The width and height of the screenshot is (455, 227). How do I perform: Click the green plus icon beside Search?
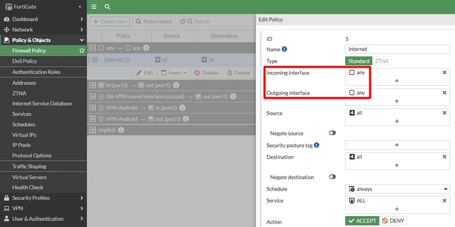(183, 22)
